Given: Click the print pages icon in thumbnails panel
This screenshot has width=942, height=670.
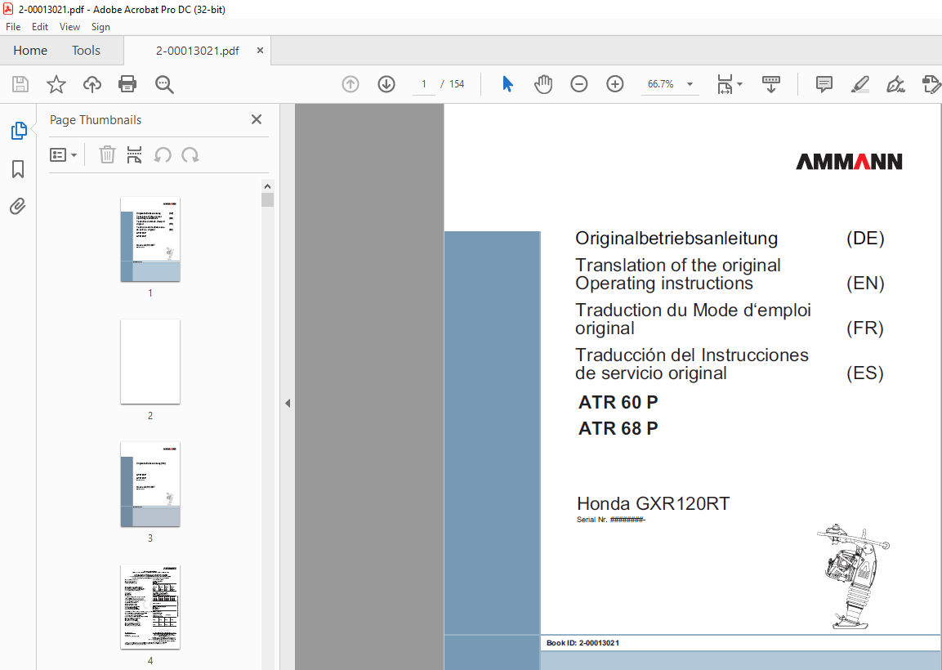Looking at the screenshot, I should tap(135, 155).
